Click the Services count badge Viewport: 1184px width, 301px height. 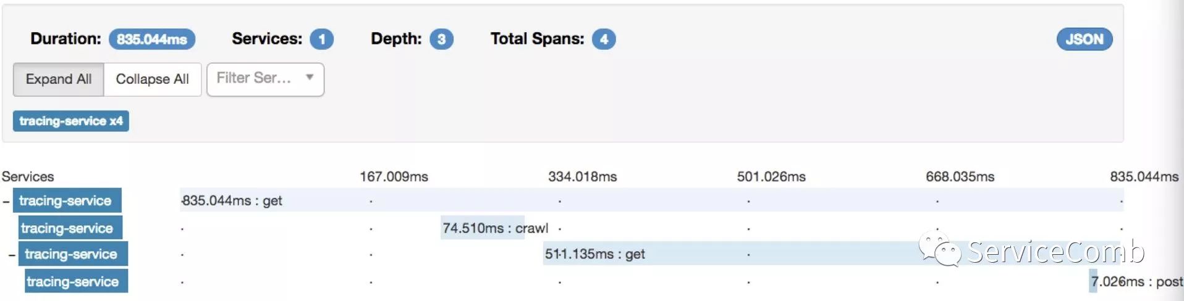pyautogui.click(x=321, y=39)
